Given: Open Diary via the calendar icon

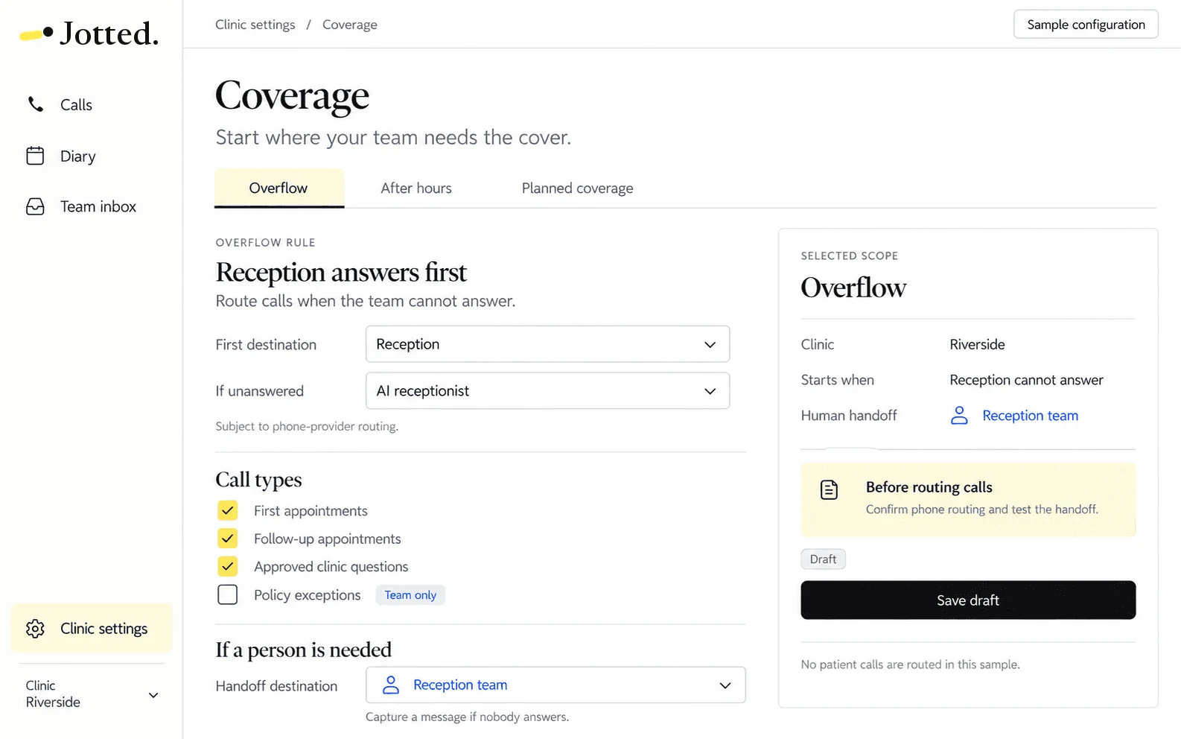Looking at the screenshot, I should click(x=35, y=156).
